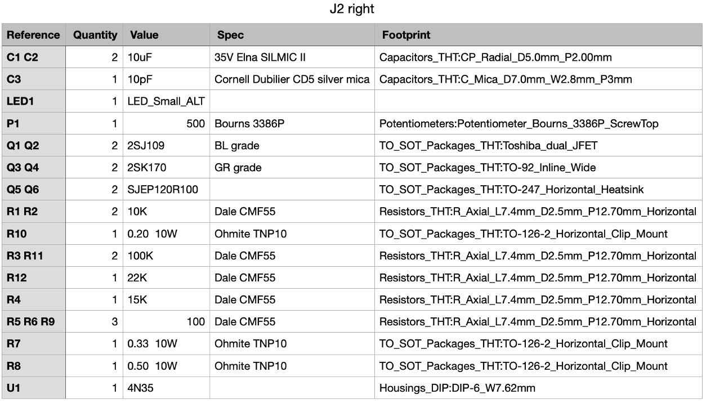Select the 22K value cell

point(167,277)
